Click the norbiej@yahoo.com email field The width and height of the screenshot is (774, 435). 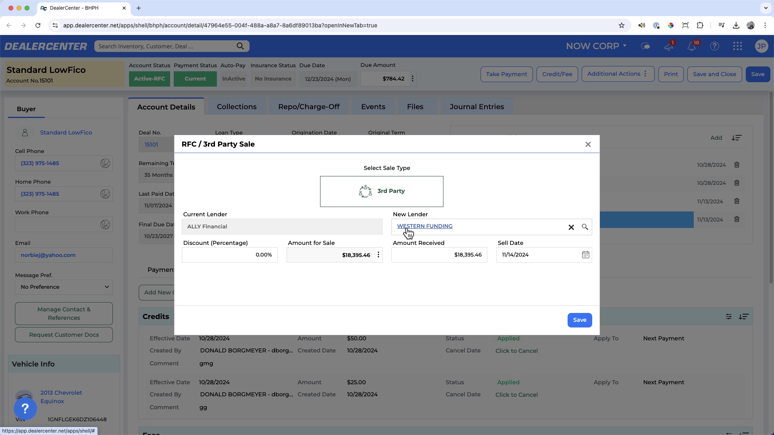[64, 255]
